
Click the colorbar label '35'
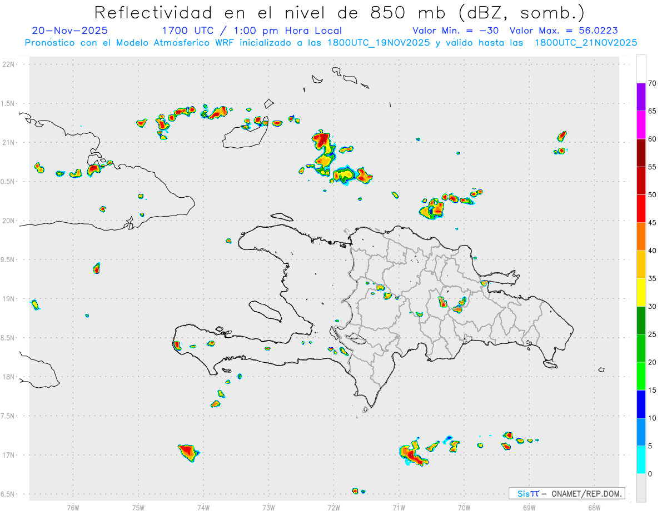point(653,278)
